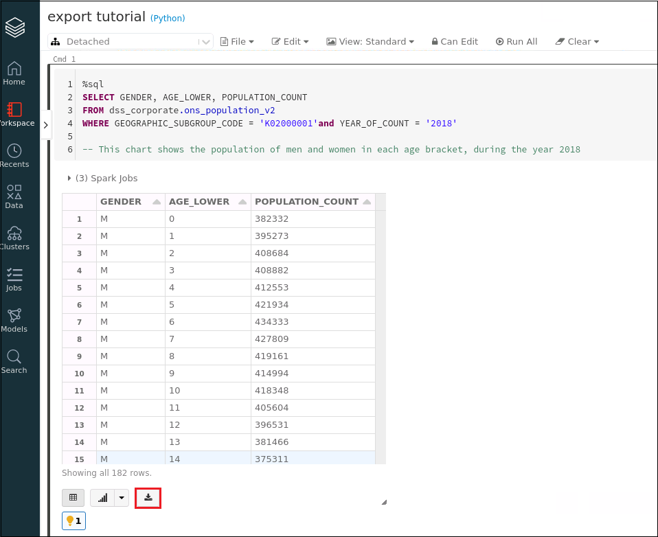The width and height of the screenshot is (658, 537).
Task: Click the population value 395273
Action: click(x=271, y=236)
